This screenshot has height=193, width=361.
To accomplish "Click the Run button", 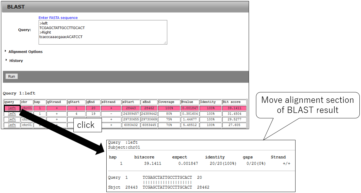I will coord(11,77).
